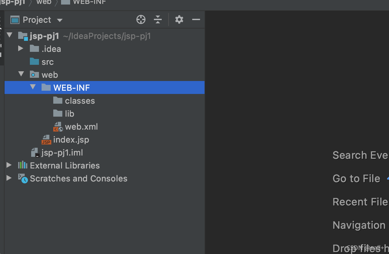The width and height of the screenshot is (389, 254).
Task: Click the Scratches and Consoles icon
Action: click(23, 178)
